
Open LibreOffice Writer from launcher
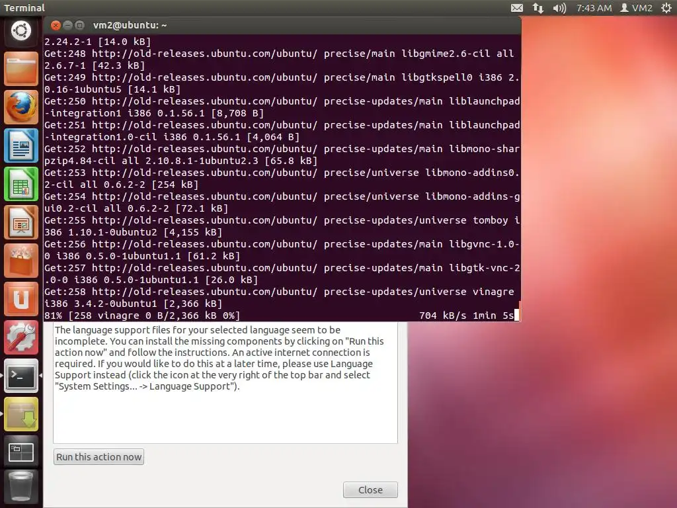20,146
